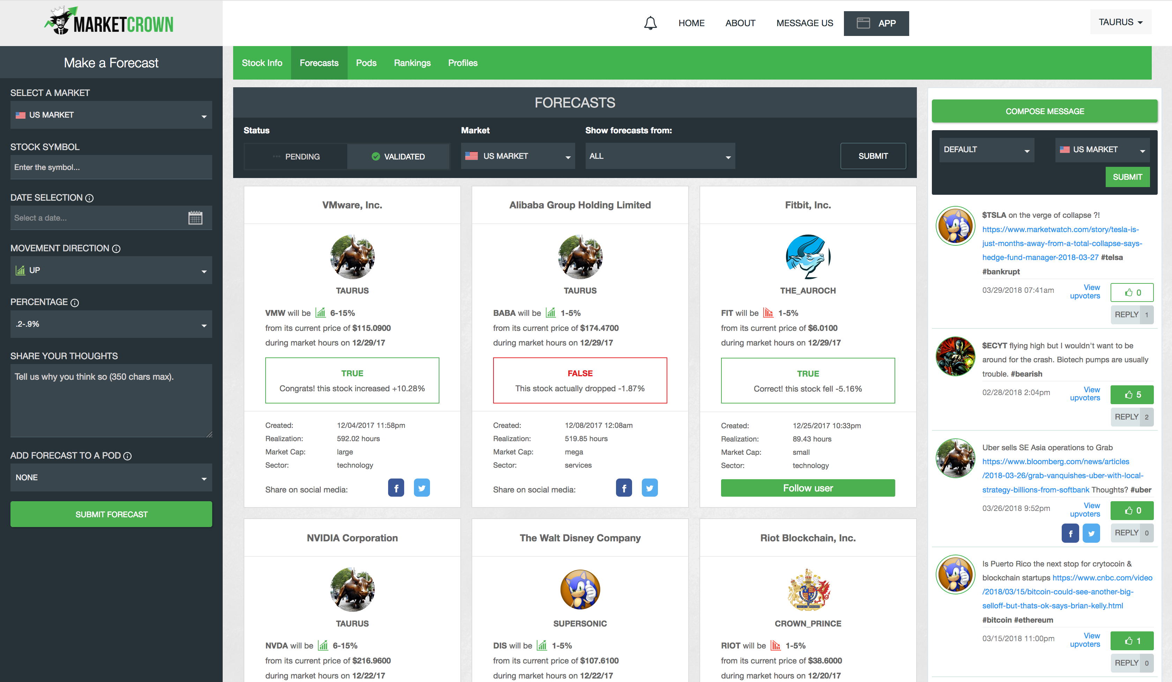Expand the Movement Direction UP dropdown
Screen dimensions: 1172x682
111,270
